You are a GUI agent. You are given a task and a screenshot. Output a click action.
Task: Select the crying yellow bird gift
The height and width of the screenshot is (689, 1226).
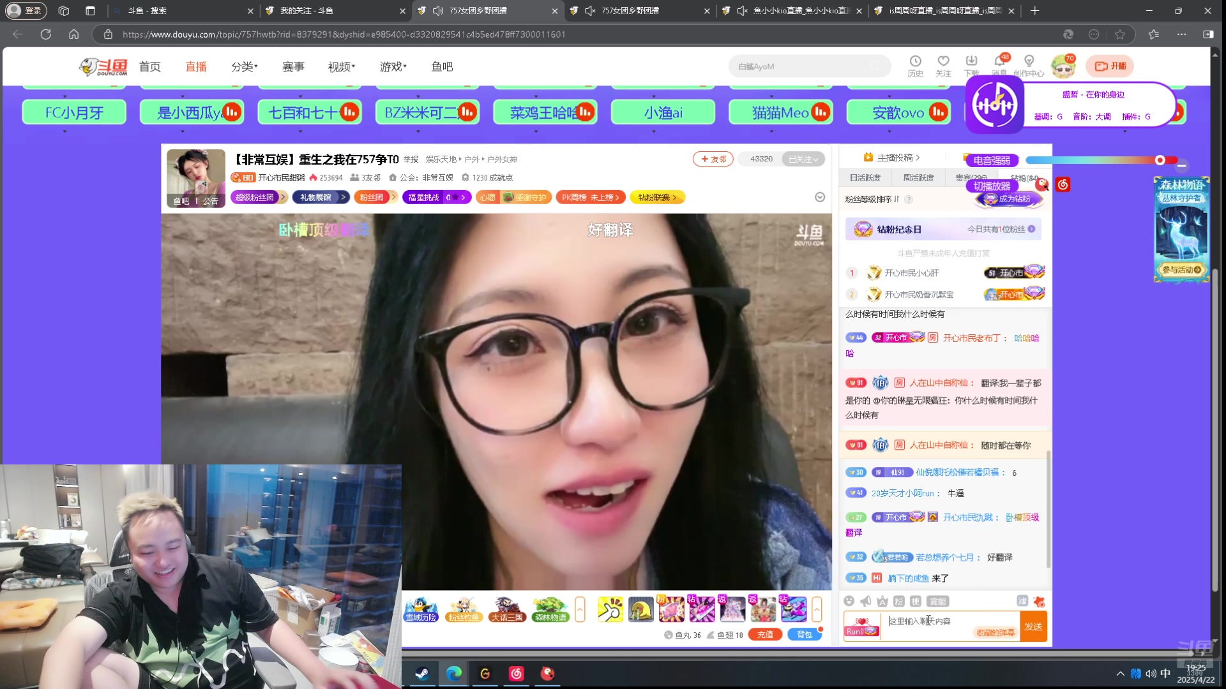[640, 609]
